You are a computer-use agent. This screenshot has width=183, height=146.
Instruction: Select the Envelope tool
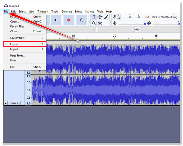pos(100,17)
